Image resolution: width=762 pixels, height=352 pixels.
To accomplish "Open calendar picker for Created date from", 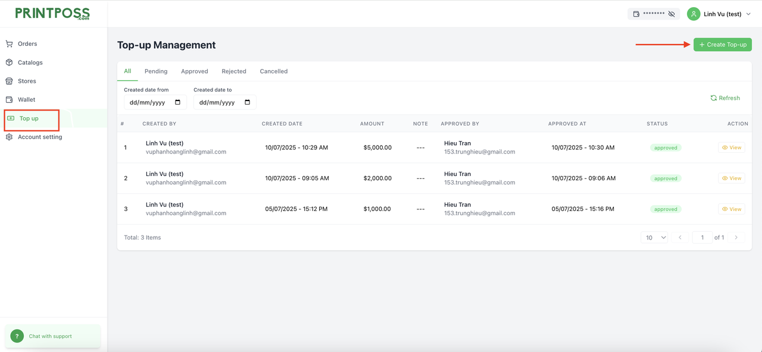I will click(x=178, y=102).
